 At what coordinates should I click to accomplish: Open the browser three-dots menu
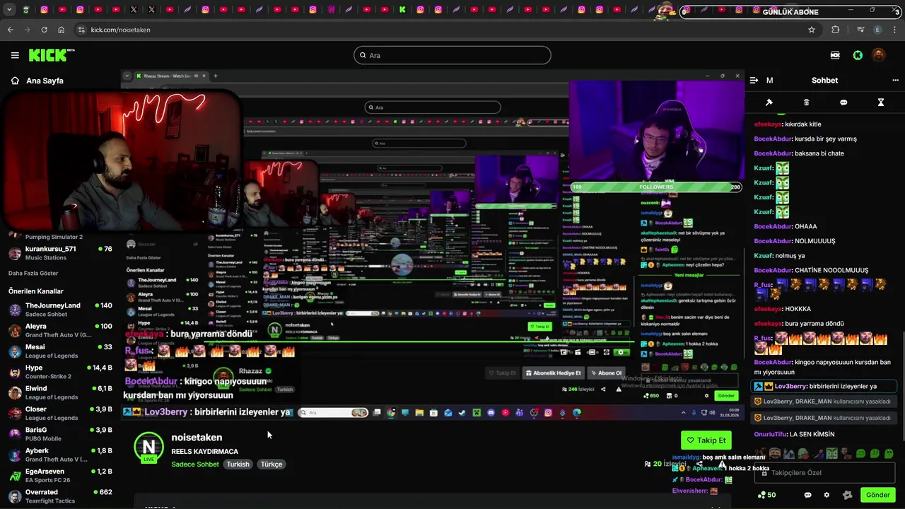(x=895, y=30)
